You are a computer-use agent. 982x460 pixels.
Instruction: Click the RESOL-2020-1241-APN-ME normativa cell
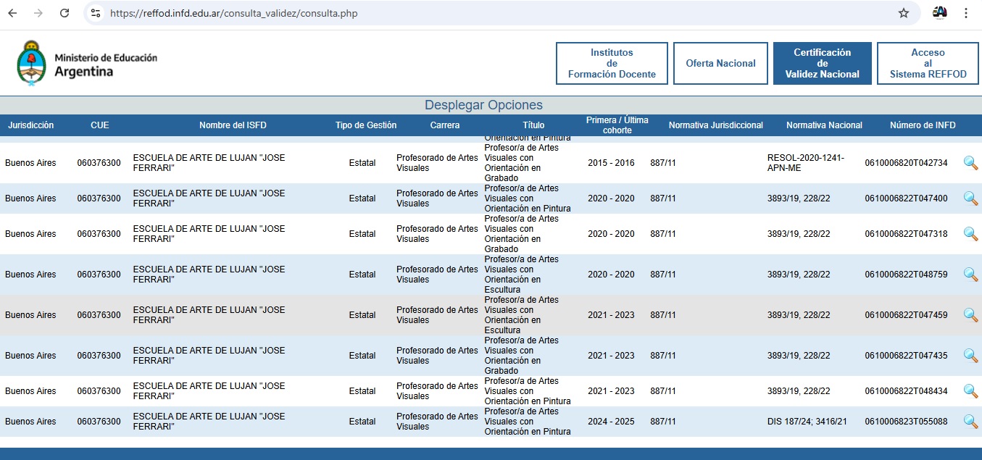pos(805,163)
